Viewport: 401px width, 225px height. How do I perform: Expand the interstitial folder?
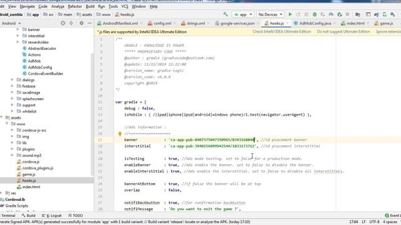18,36
